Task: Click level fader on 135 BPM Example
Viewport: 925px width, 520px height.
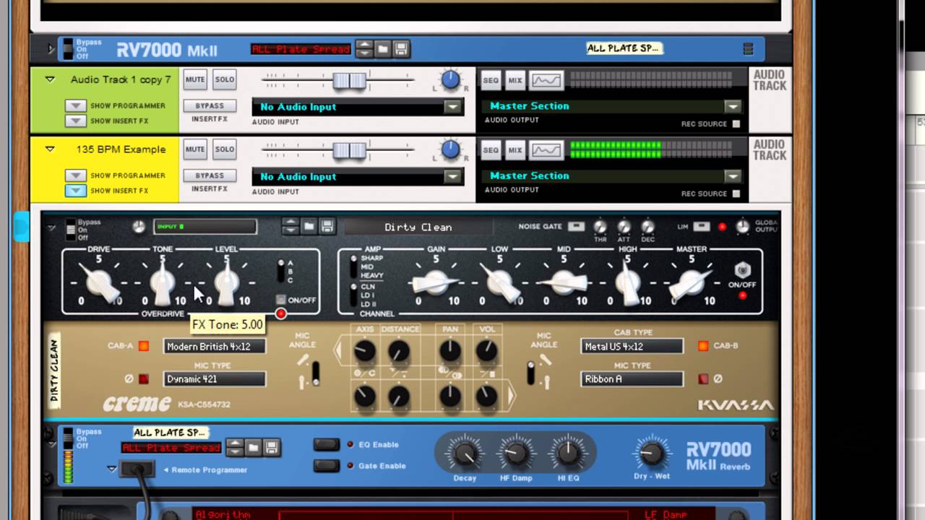Action: click(350, 150)
